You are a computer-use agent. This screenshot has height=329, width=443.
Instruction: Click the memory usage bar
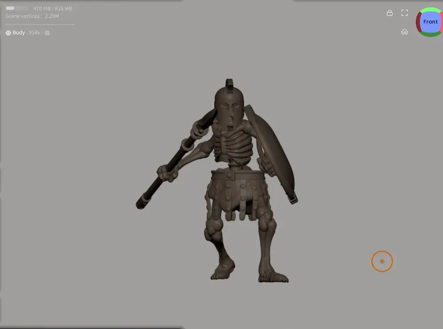coord(17,8)
